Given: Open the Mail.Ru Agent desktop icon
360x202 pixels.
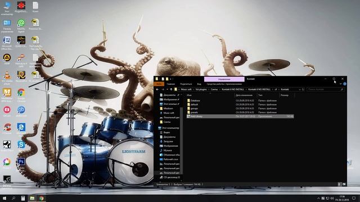Looking at the screenshot, I should [21, 25].
